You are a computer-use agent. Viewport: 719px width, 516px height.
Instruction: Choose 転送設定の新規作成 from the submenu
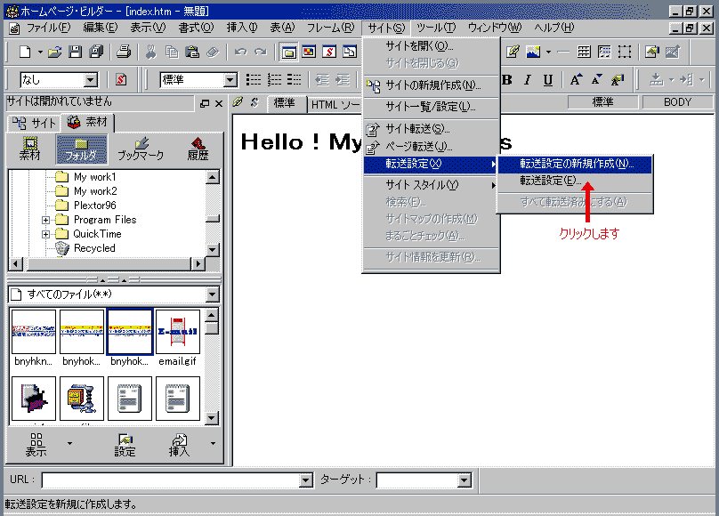click(576, 165)
